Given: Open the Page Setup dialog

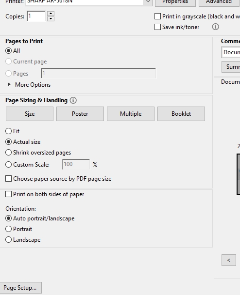Looking at the screenshot, I should pos(20,288).
